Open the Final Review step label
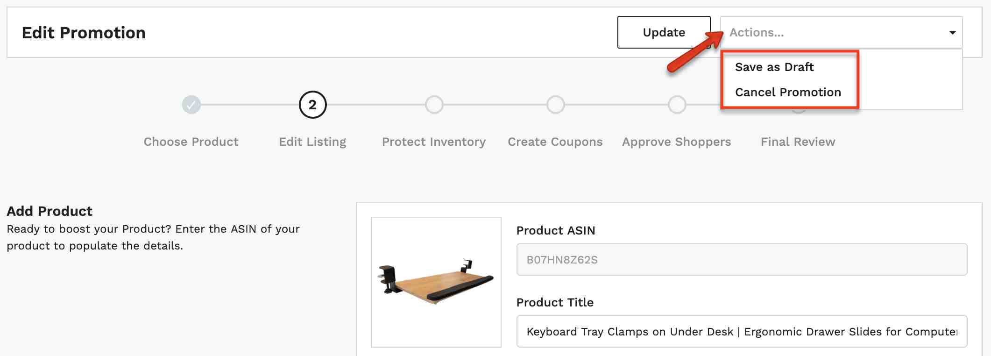The width and height of the screenshot is (991, 356). pos(798,142)
